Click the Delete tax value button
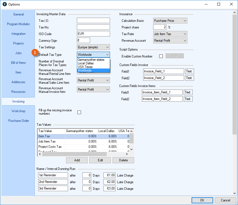238x205 pixels. (x=123, y=160)
